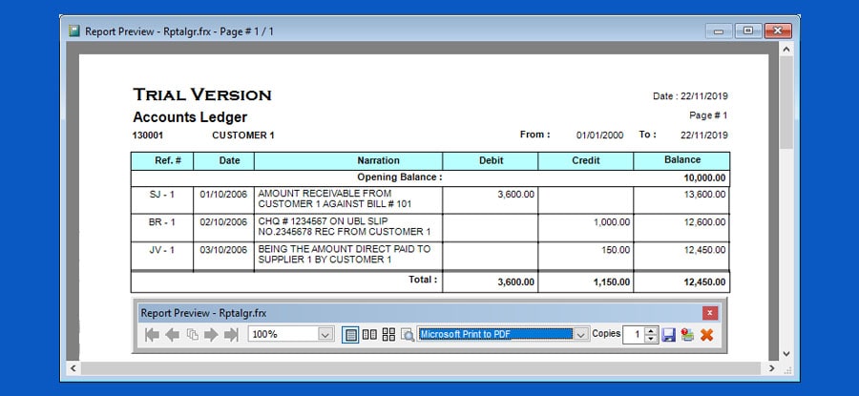Image resolution: width=859 pixels, height=396 pixels.
Task: Click the Report Preview window title icon
Action: coord(73,31)
